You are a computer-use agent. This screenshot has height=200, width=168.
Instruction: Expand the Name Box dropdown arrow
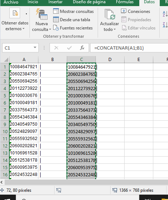35,48
